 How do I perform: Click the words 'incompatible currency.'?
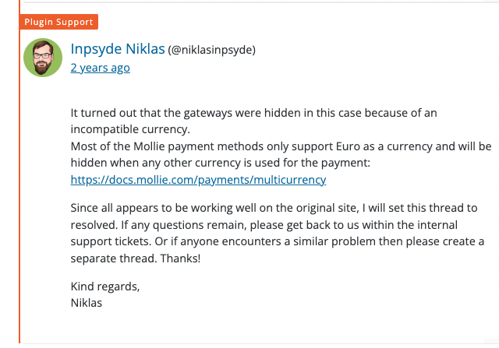pyautogui.click(x=130, y=129)
